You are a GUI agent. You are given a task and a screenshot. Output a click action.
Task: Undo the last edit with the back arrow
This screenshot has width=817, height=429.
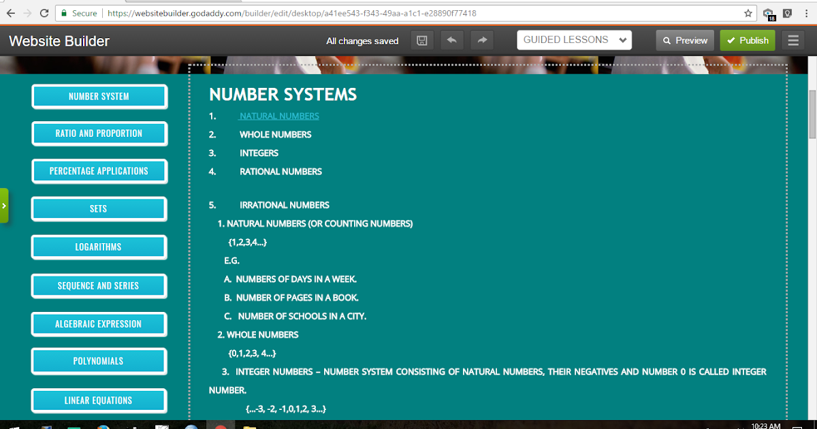[x=451, y=39]
